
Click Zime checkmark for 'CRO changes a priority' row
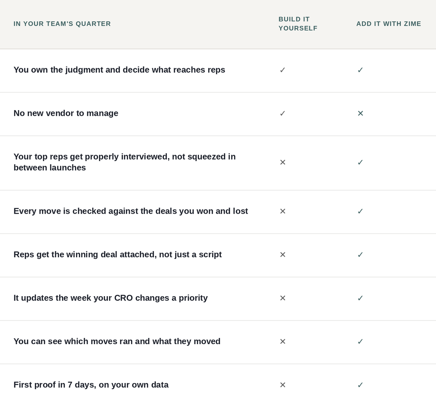pyautogui.click(x=360, y=298)
